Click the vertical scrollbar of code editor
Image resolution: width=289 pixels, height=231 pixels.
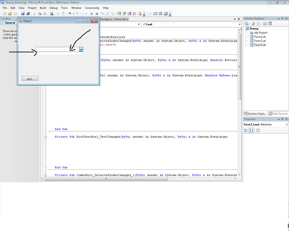point(239,66)
